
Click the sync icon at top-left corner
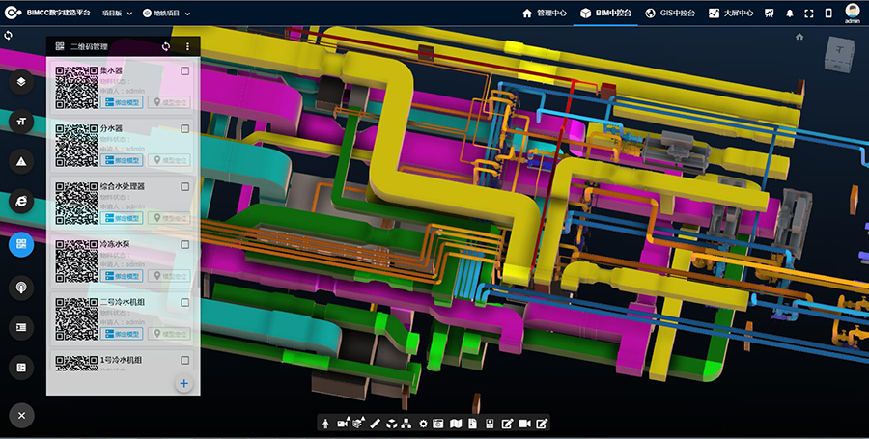tap(9, 36)
